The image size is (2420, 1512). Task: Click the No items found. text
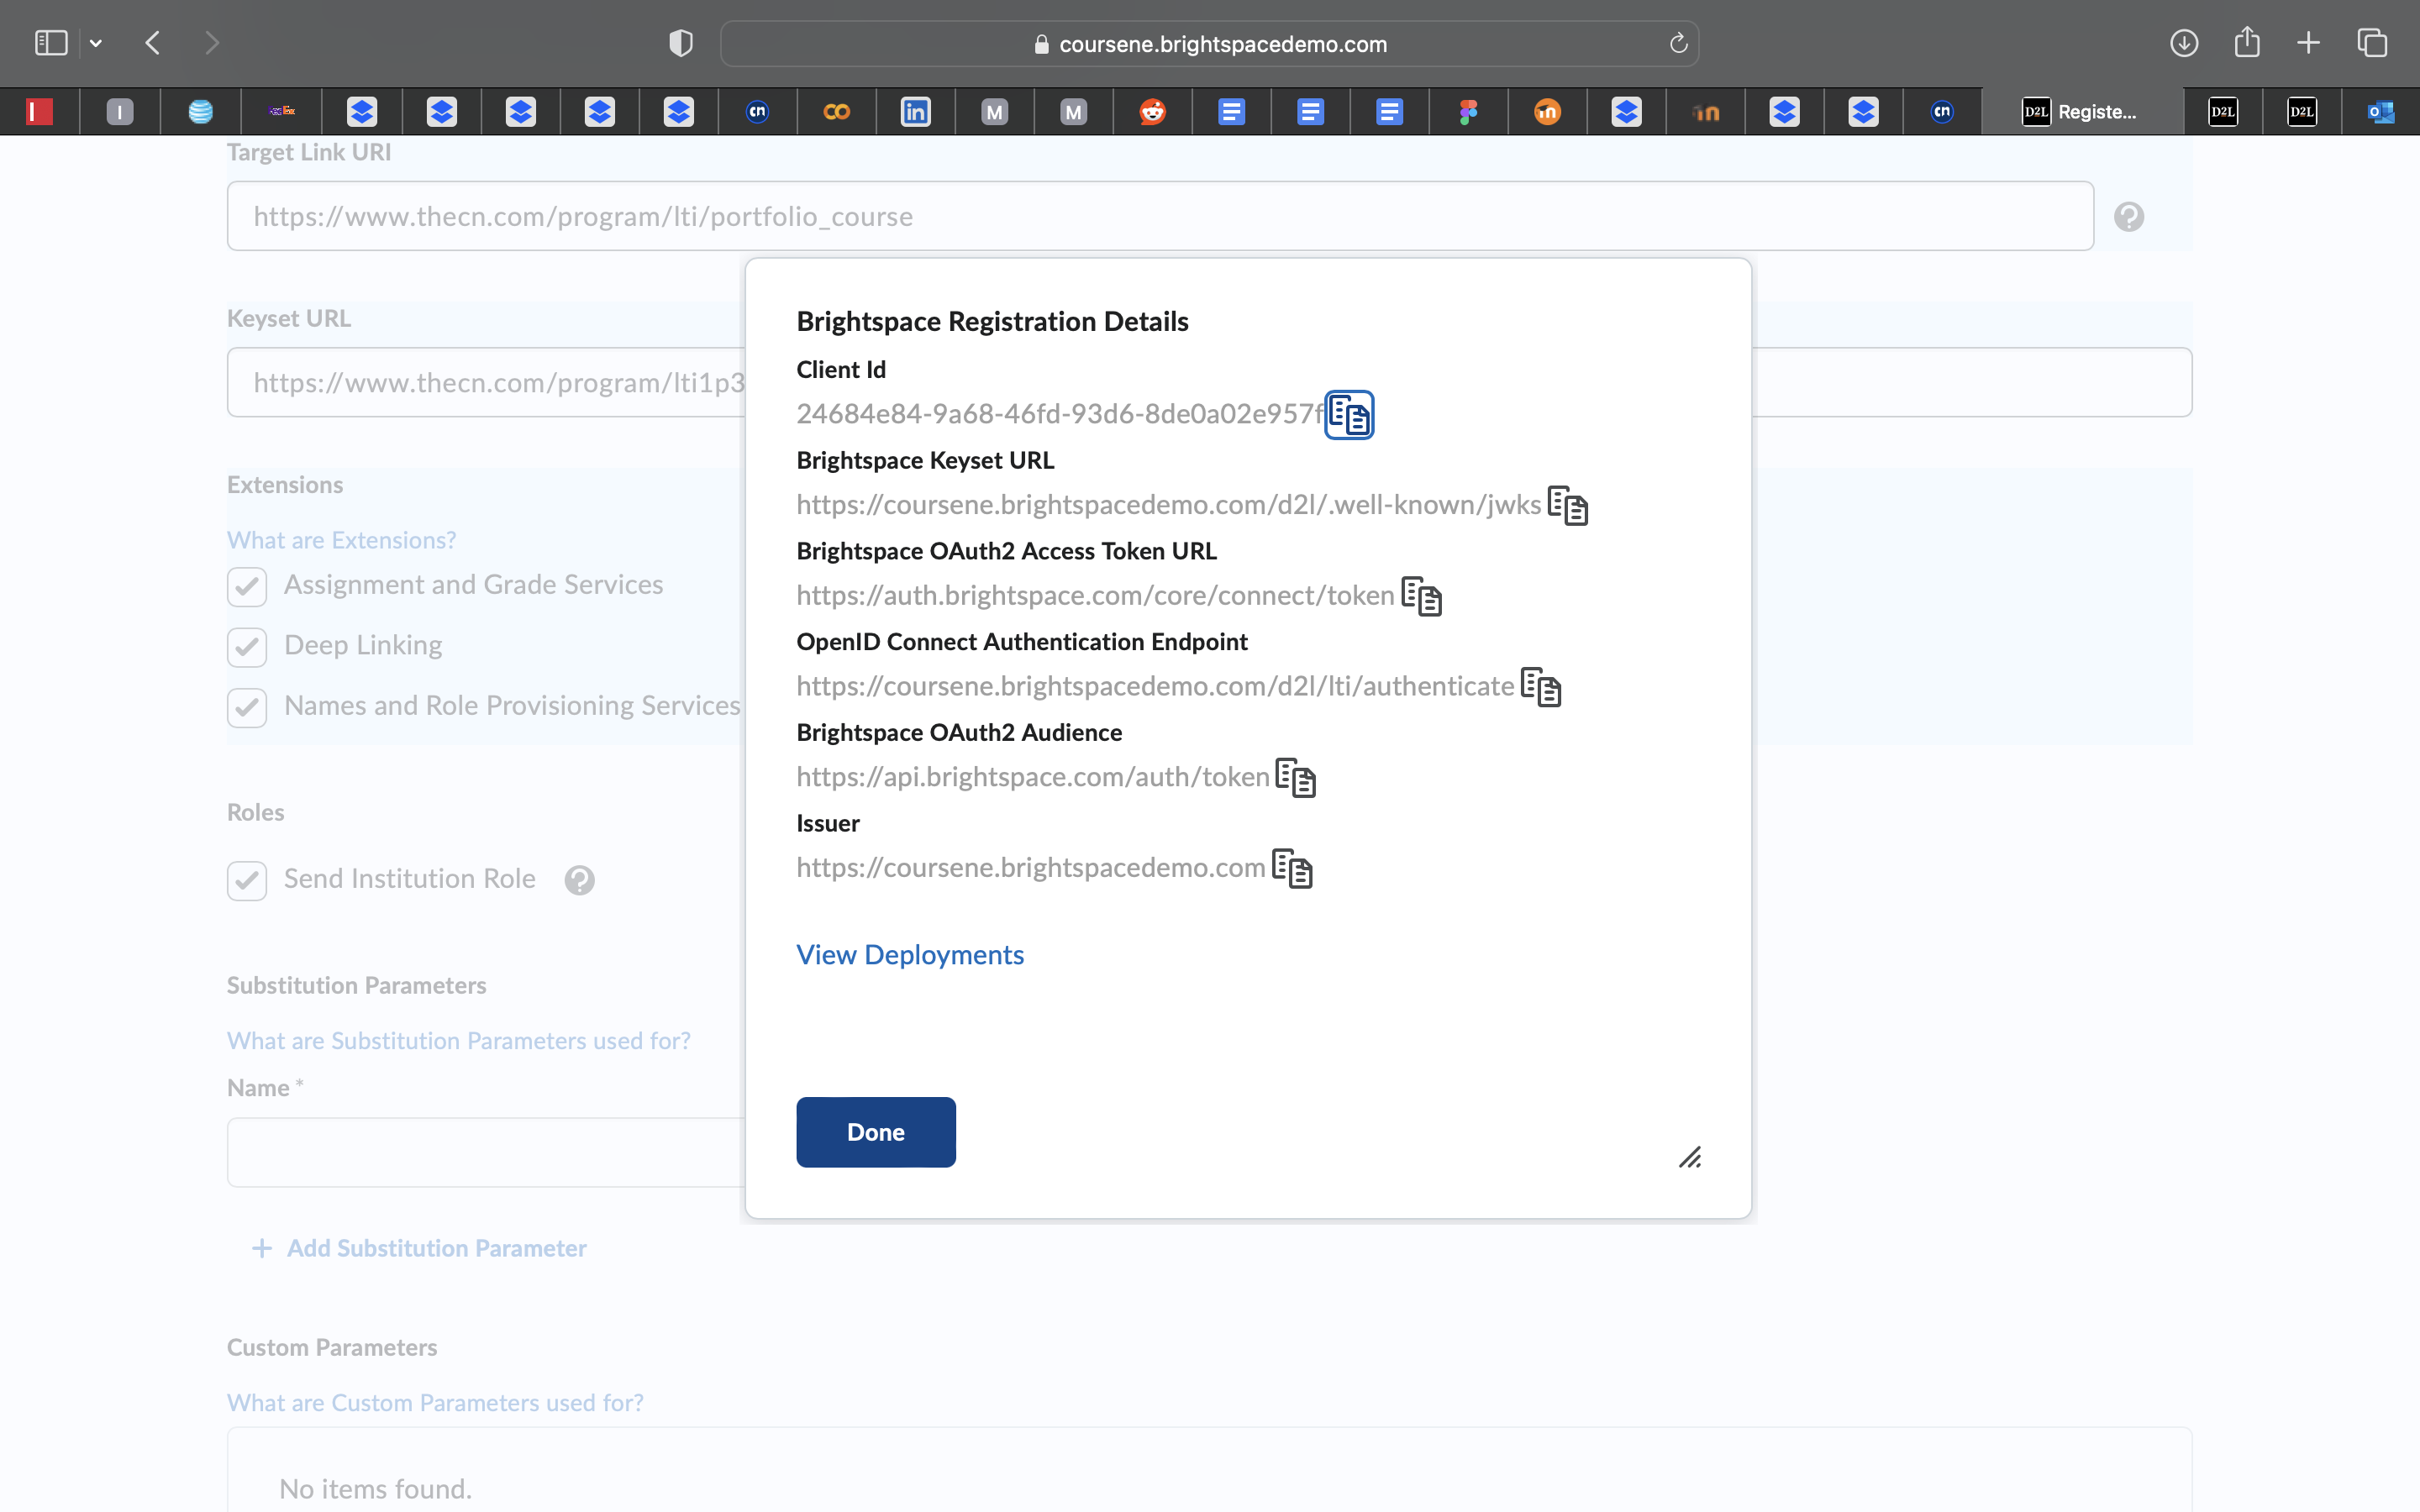coord(375,1489)
